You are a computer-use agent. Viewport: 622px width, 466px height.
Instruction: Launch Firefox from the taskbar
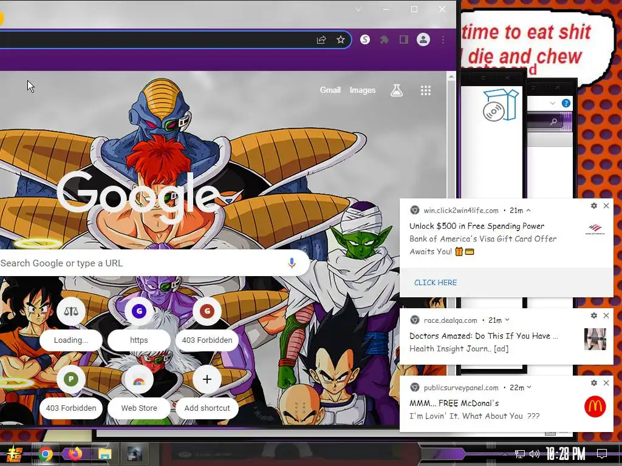pos(75,454)
